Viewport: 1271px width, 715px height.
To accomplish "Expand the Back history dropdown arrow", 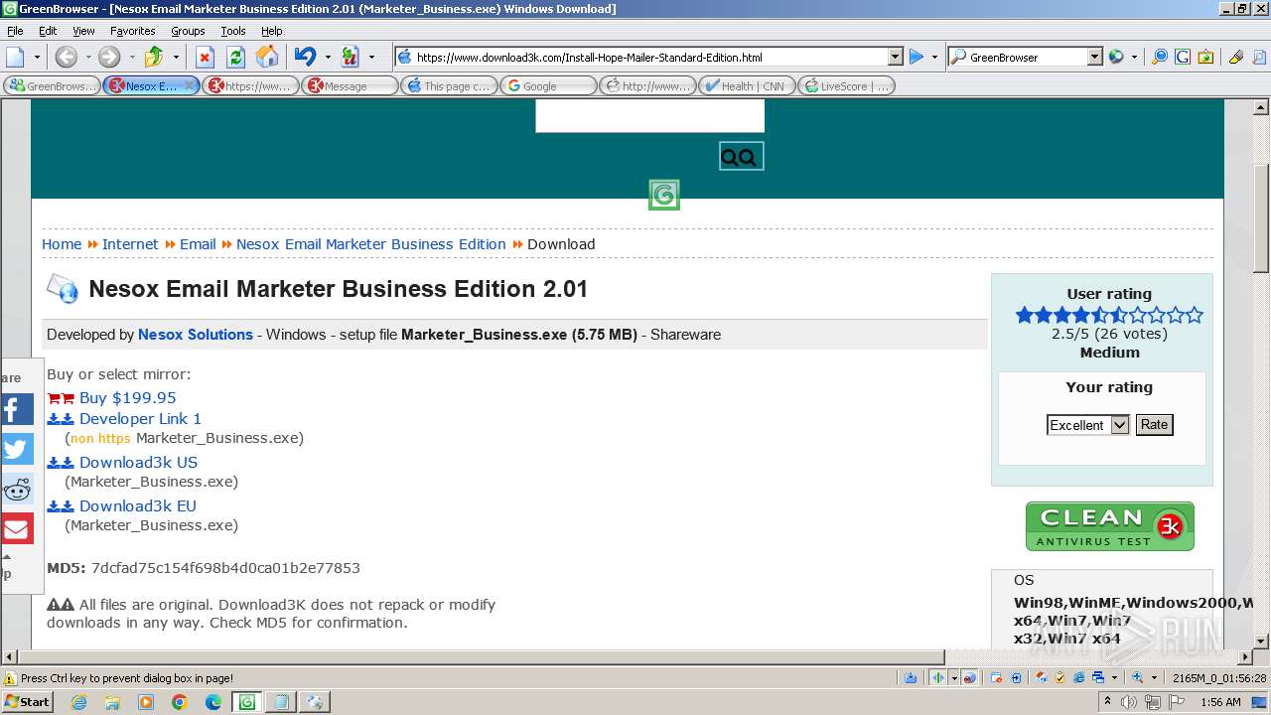I will (x=87, y=57).
